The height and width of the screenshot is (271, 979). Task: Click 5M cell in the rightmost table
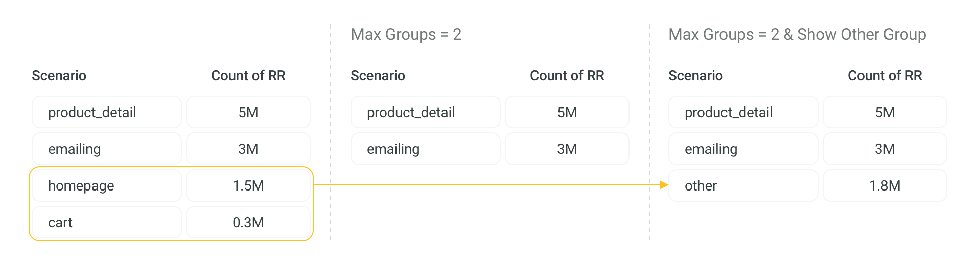(885, 112)
